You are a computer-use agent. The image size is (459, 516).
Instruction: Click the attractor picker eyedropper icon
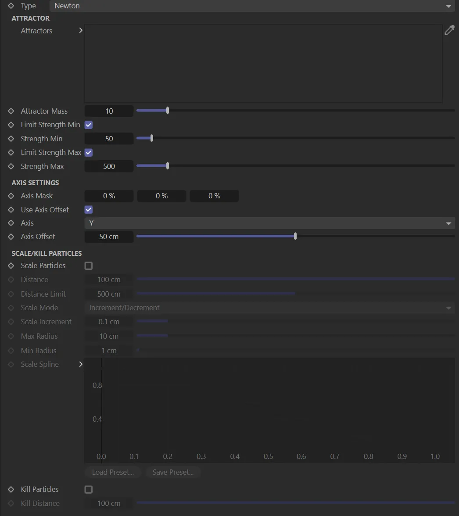click(449, 30)
